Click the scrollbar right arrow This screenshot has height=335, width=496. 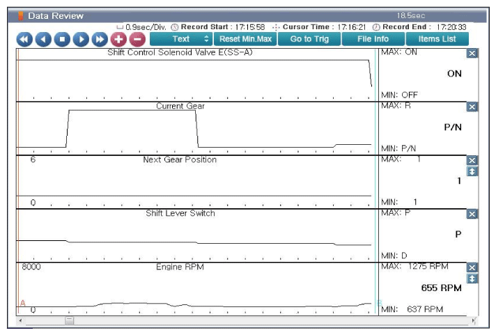click(474, 321)
